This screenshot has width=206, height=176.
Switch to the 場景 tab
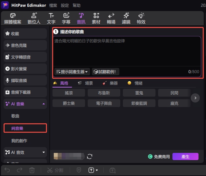(x=85, y=83)
